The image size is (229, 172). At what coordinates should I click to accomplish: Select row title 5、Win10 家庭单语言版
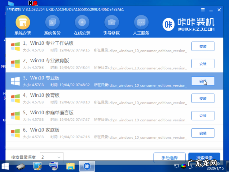[x=48, y=113]
